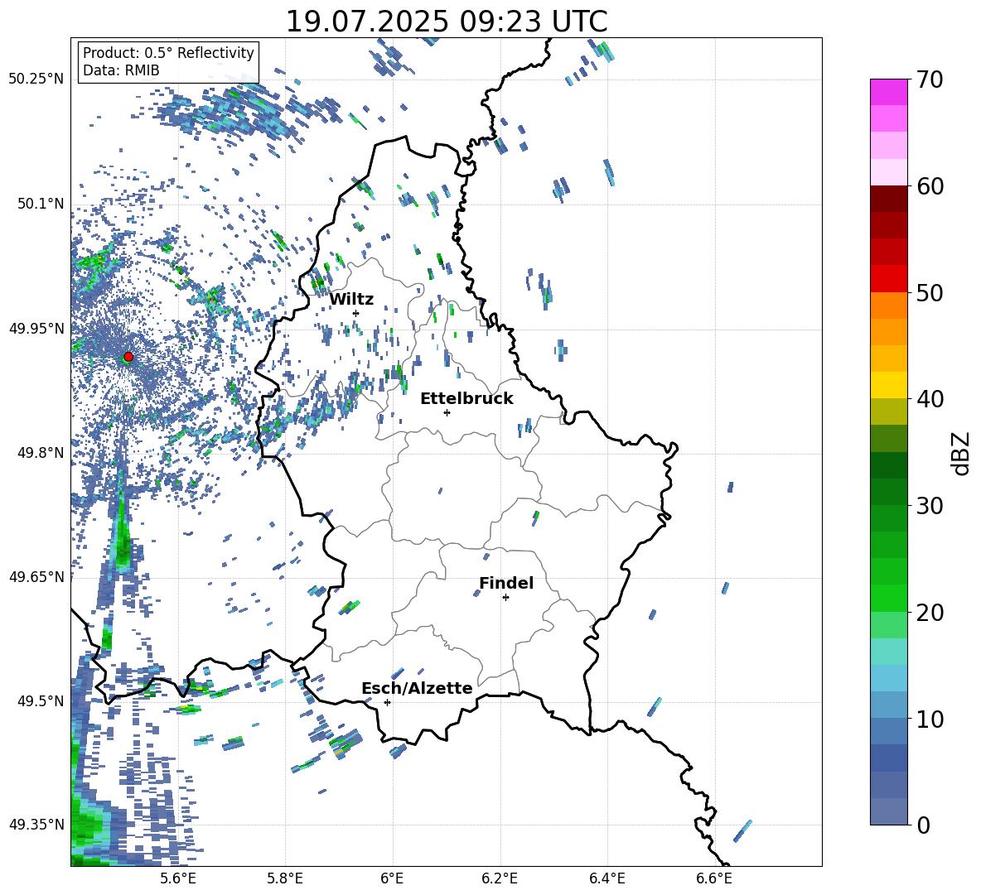981x895 pixels.
Task: Click the cross marker below Findel
Action: (x=505, y=598)
